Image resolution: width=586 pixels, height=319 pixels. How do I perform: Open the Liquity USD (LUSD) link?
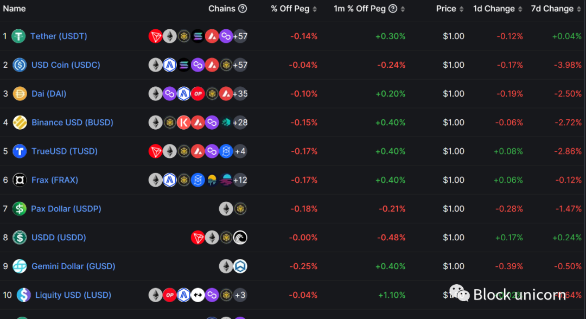pyautogui.click(x=73, y=295)
